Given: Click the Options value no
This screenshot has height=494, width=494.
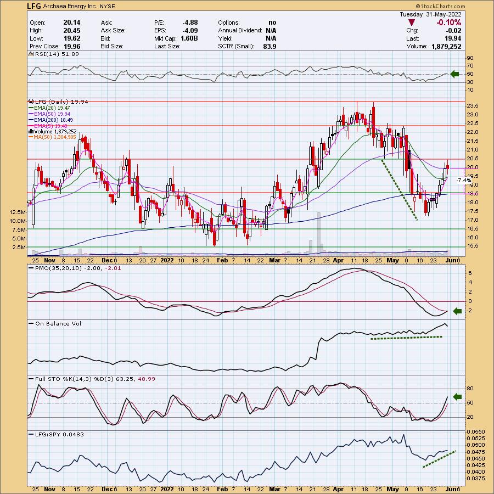Looking at the screenshot, I should (x=272, y=23).
